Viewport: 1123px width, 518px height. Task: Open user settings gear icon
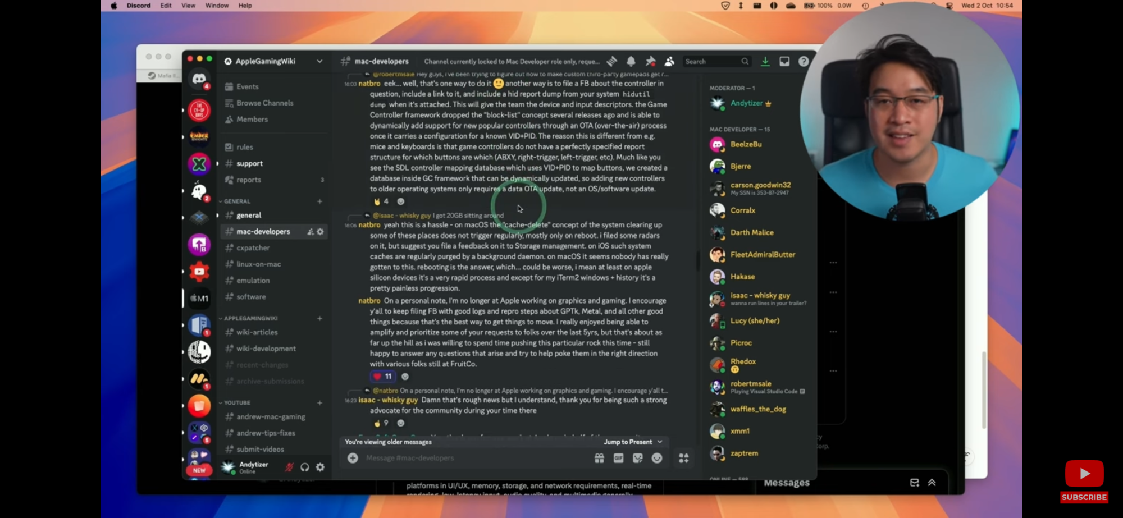coord(320,467)
